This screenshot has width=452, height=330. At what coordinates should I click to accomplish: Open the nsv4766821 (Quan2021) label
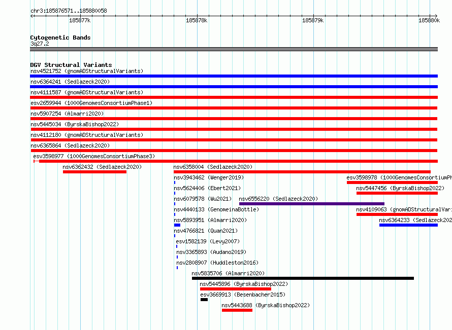pos(206,231)
